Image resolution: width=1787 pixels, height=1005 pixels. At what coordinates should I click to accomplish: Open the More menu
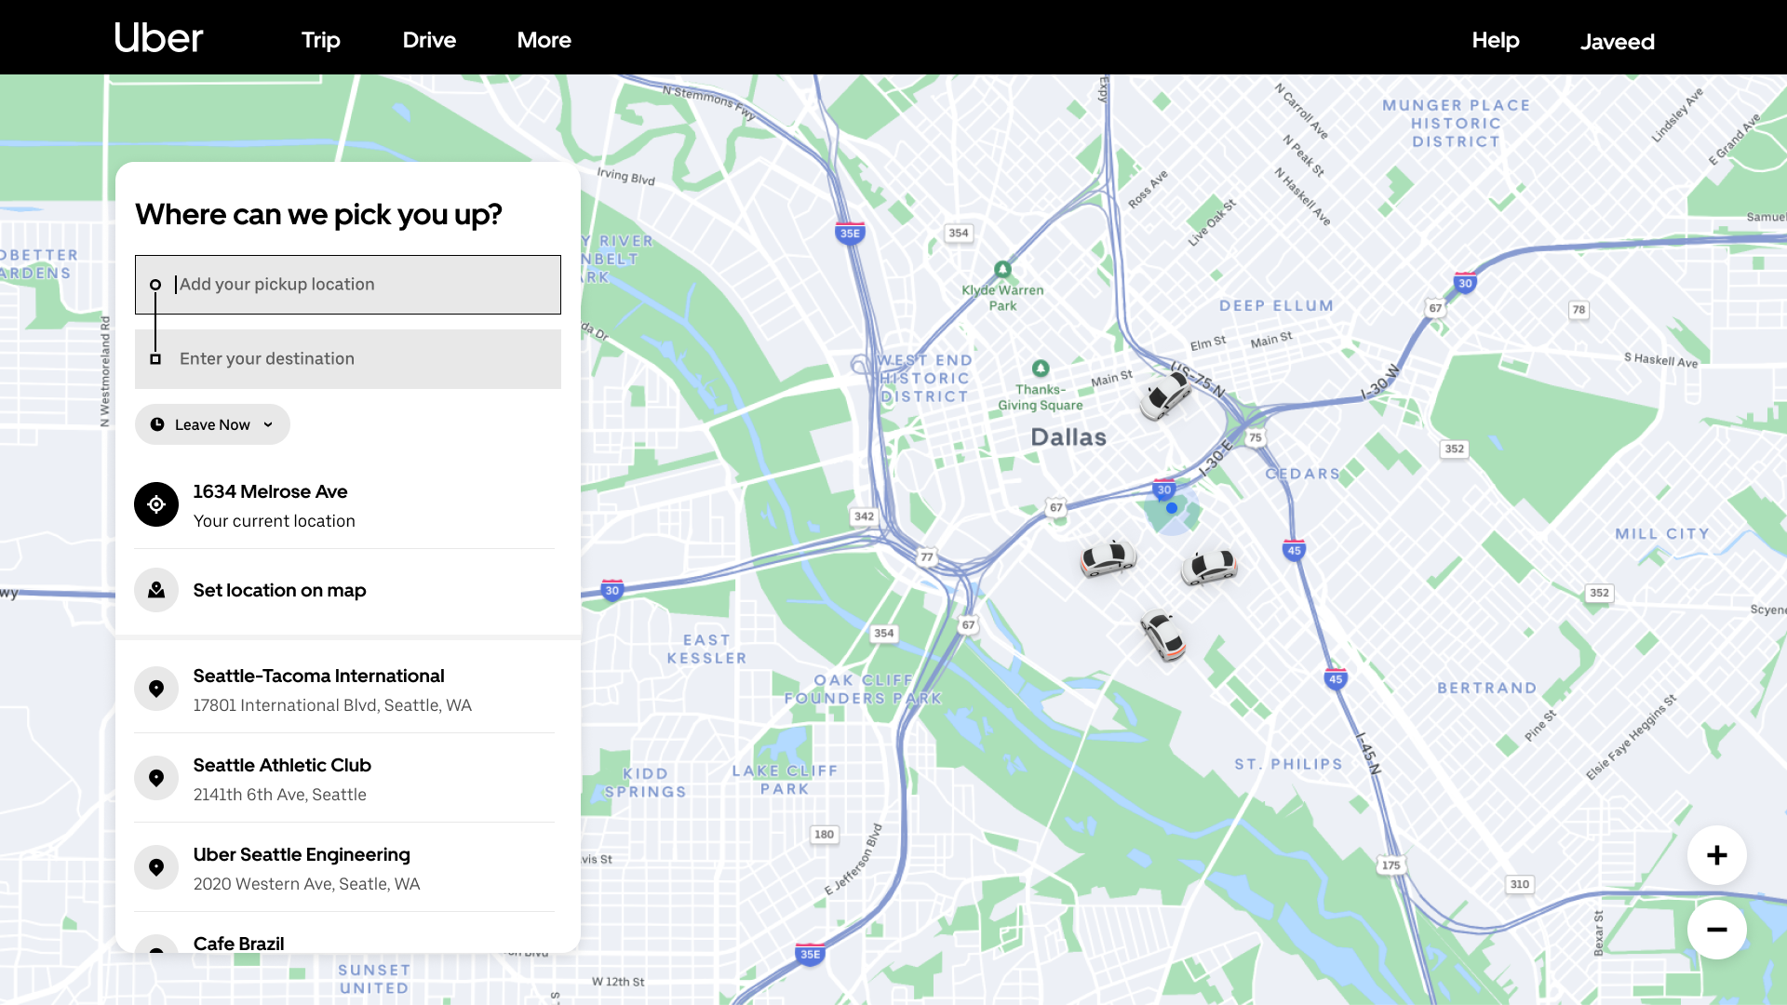(x=544, y=40)
